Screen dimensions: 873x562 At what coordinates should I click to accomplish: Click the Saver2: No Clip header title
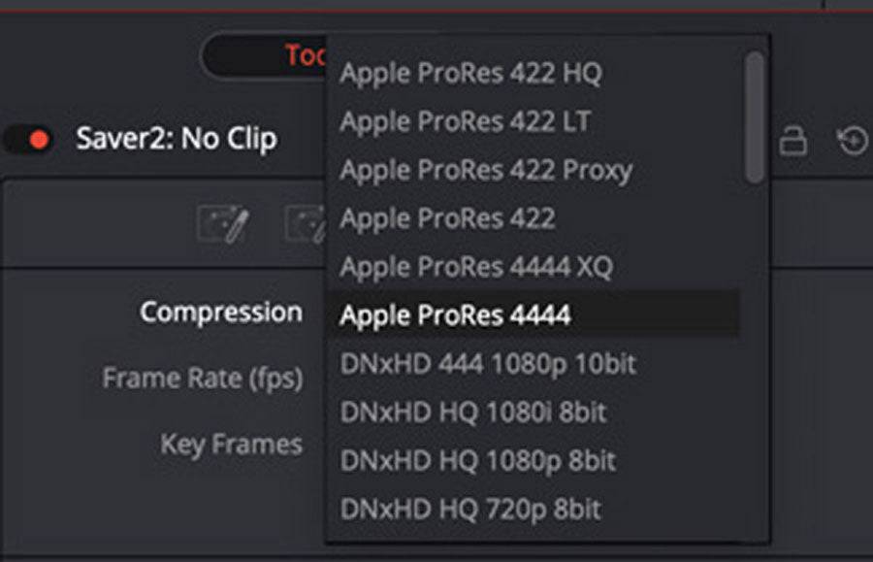177,139
